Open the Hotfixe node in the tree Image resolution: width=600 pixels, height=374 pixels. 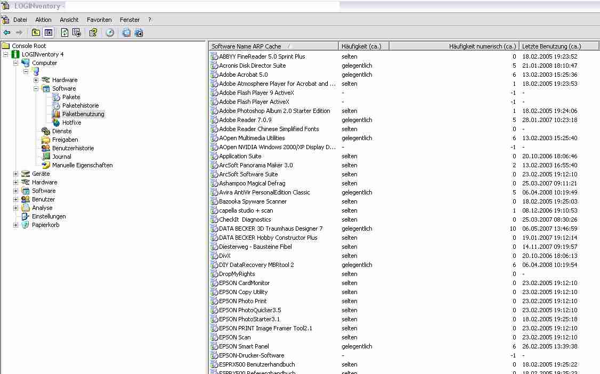pos(71,123)
